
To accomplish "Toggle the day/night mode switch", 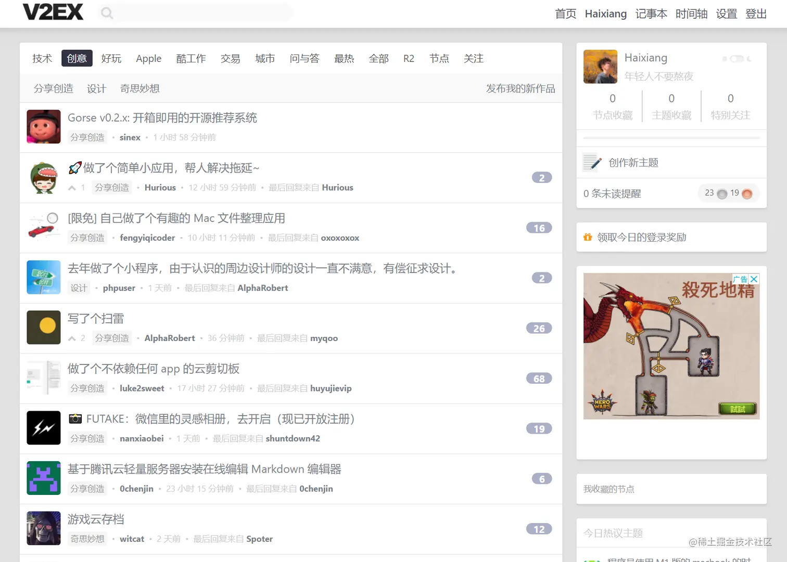I will coord(737,59).
